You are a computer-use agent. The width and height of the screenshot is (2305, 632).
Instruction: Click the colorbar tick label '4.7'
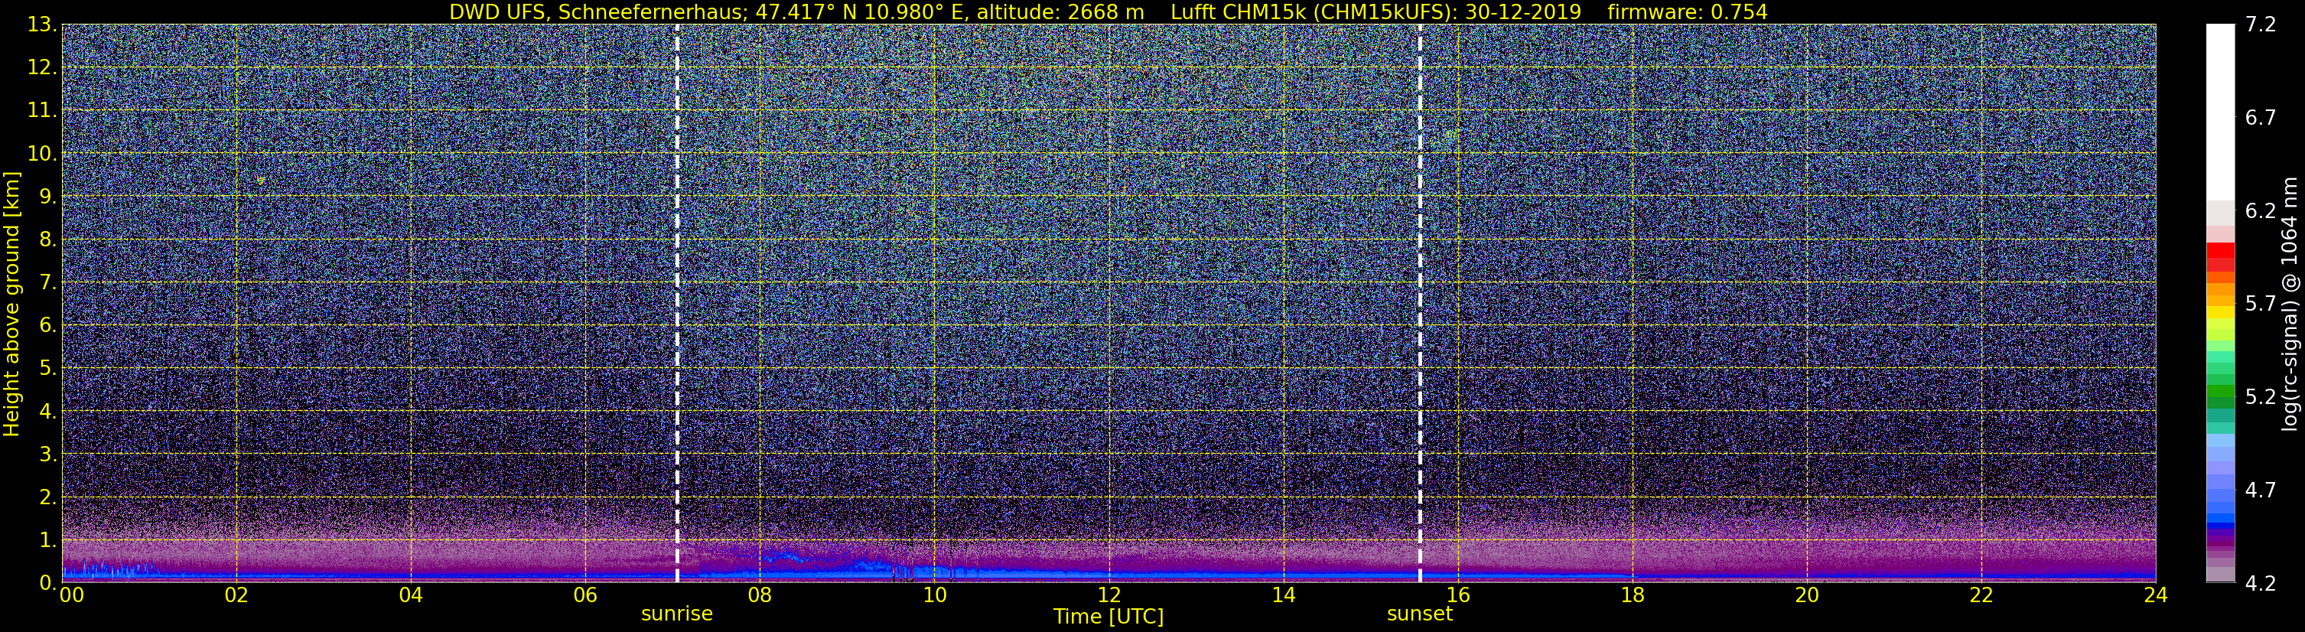tap(2261, 490)
